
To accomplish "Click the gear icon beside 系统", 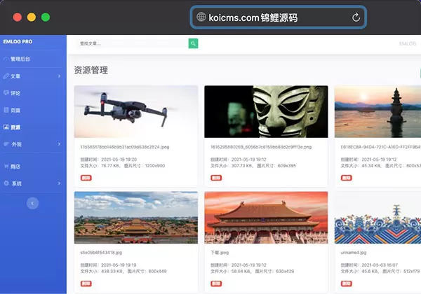I will point(6,183).
